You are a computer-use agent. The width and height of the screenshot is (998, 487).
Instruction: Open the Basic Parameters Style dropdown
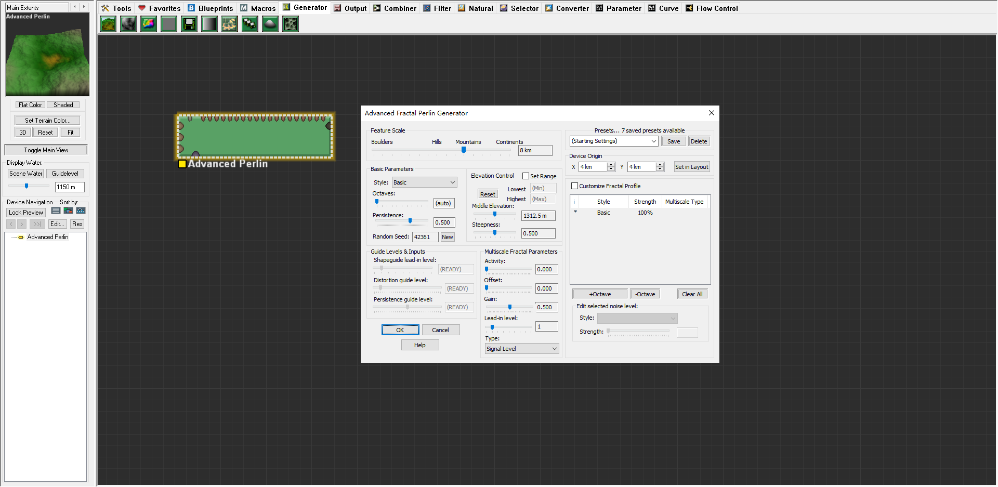point(425,182)
